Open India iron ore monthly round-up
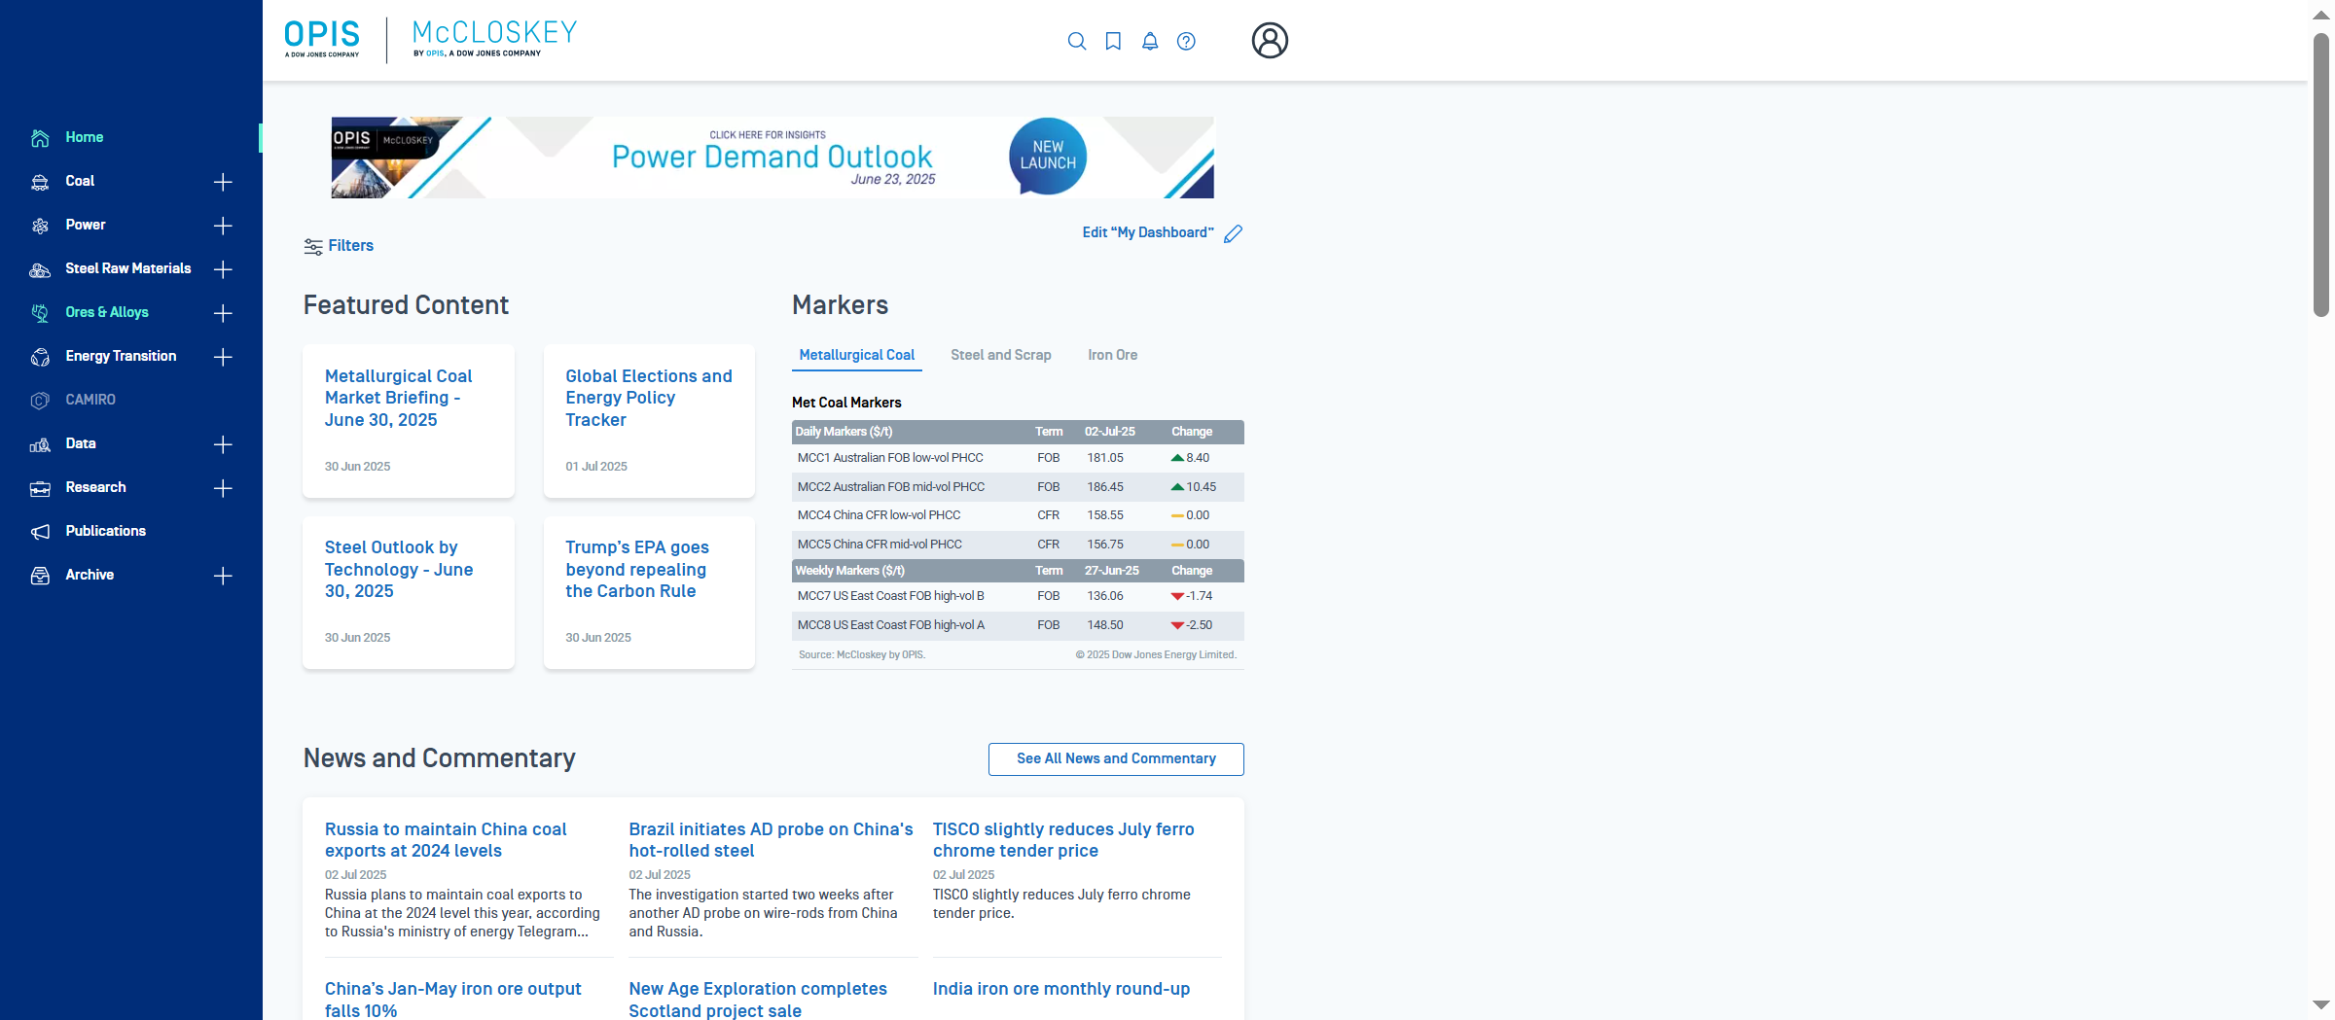 click(1061, 989)
